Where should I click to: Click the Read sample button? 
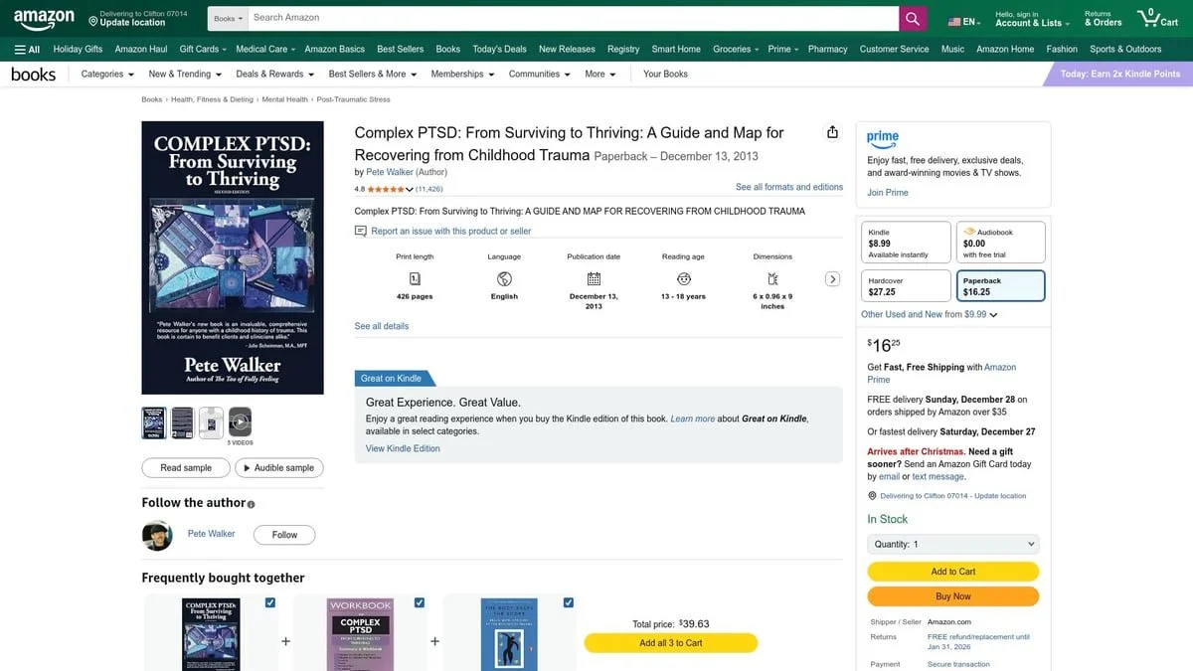(x=186, y=467)
